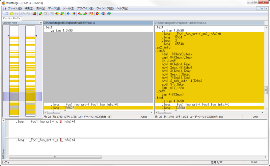Click Diff Pane horizontal scrollbar thumb
The height and width of the screenshot is (166, 270).
(x=55, y=157)
